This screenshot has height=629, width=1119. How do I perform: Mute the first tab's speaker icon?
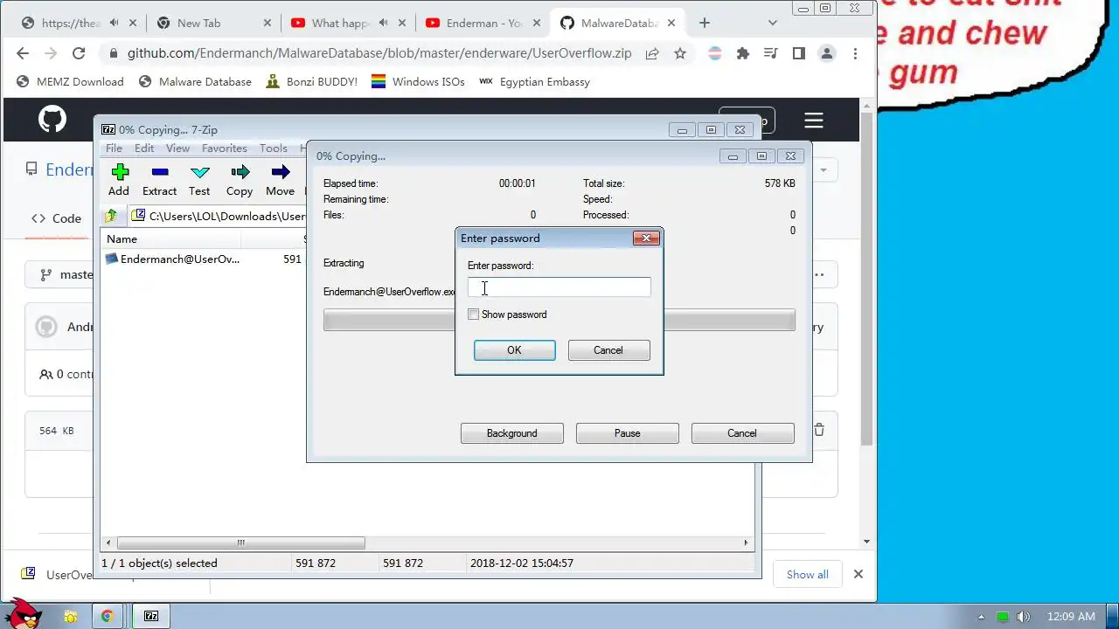point(114,23)
